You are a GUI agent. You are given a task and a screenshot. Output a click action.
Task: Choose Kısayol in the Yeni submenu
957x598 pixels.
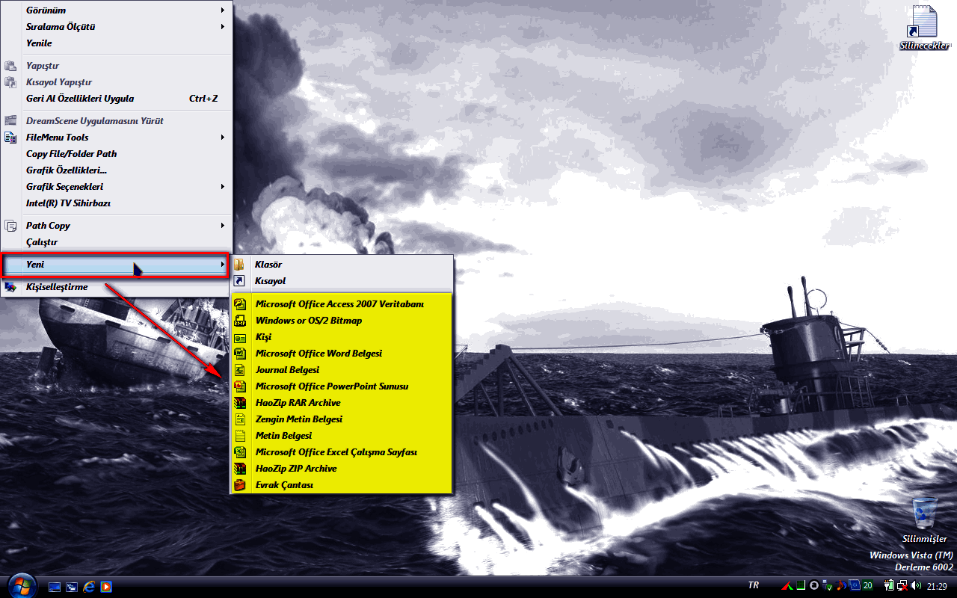pos(341,281)
